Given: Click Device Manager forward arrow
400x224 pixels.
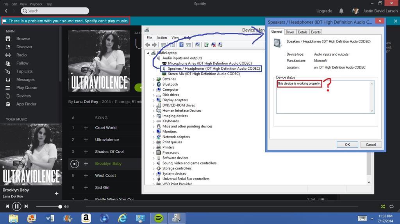Looking at the screenshot, I should click(154, 45).
